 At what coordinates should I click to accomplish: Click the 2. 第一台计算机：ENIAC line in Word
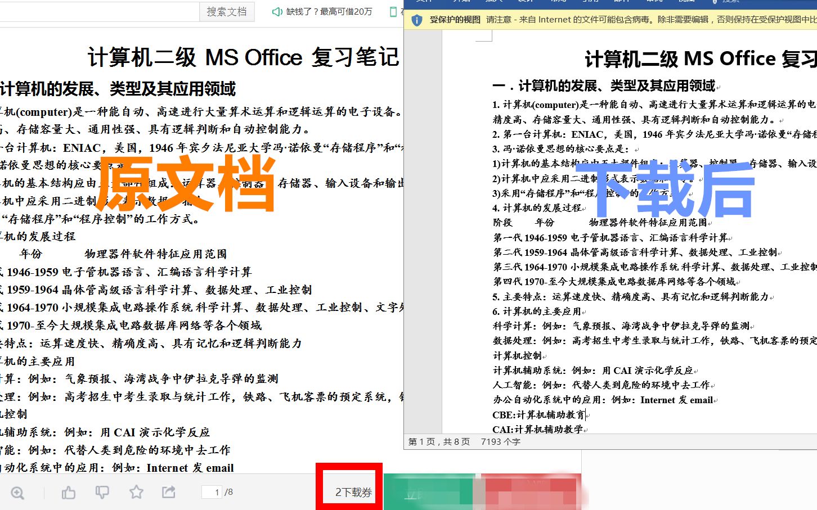[654, 134]
